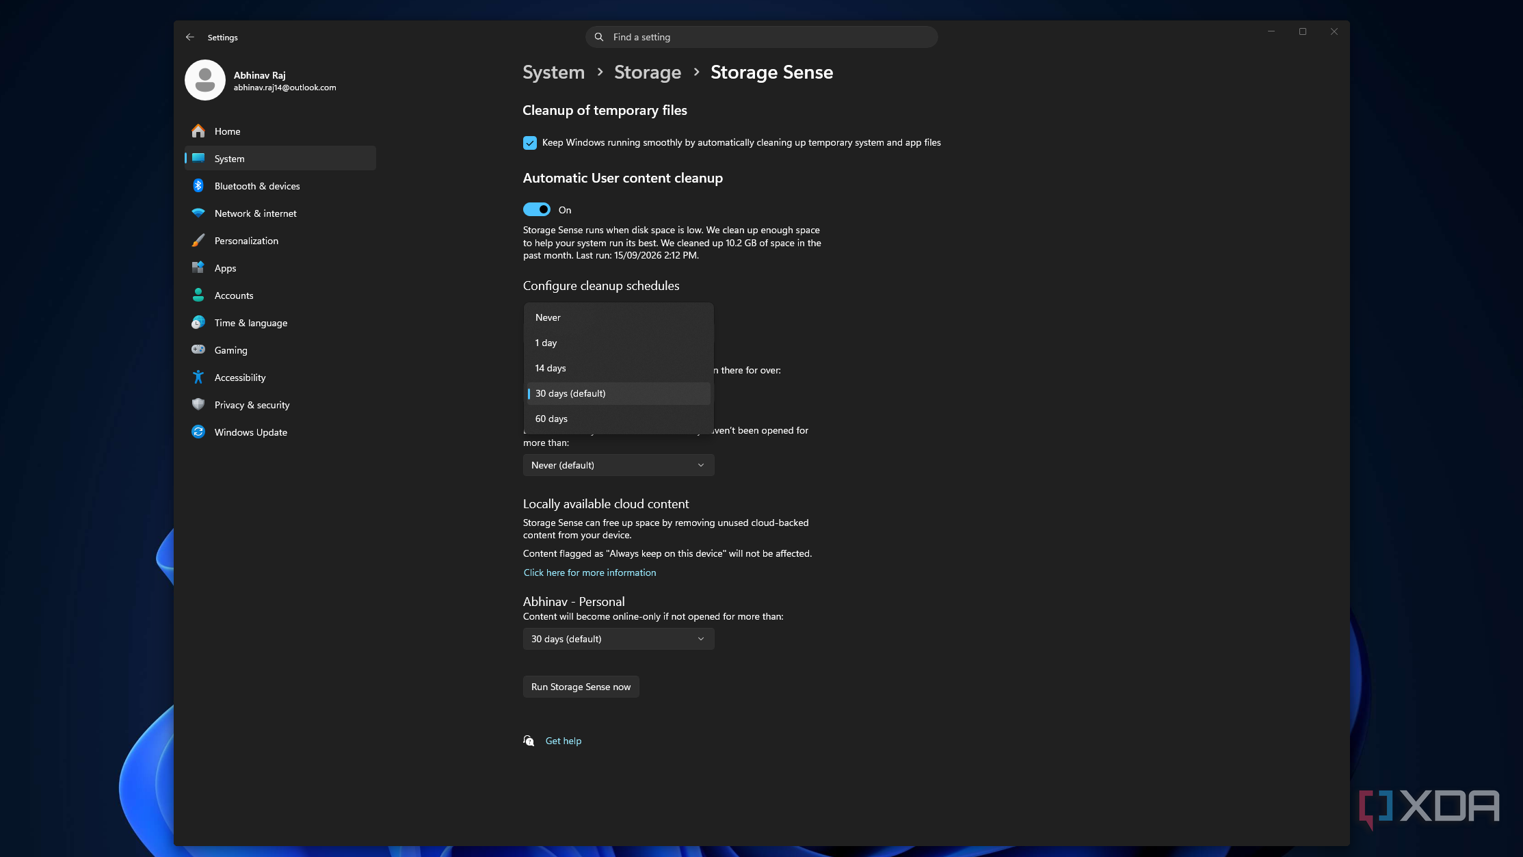Click the Accessibility figure icon

[198, 377]
